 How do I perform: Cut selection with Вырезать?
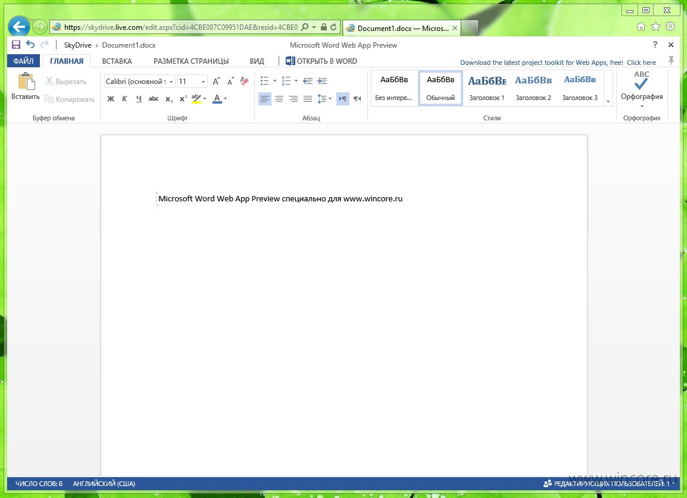pyautogui.click(x=66, y=81)
